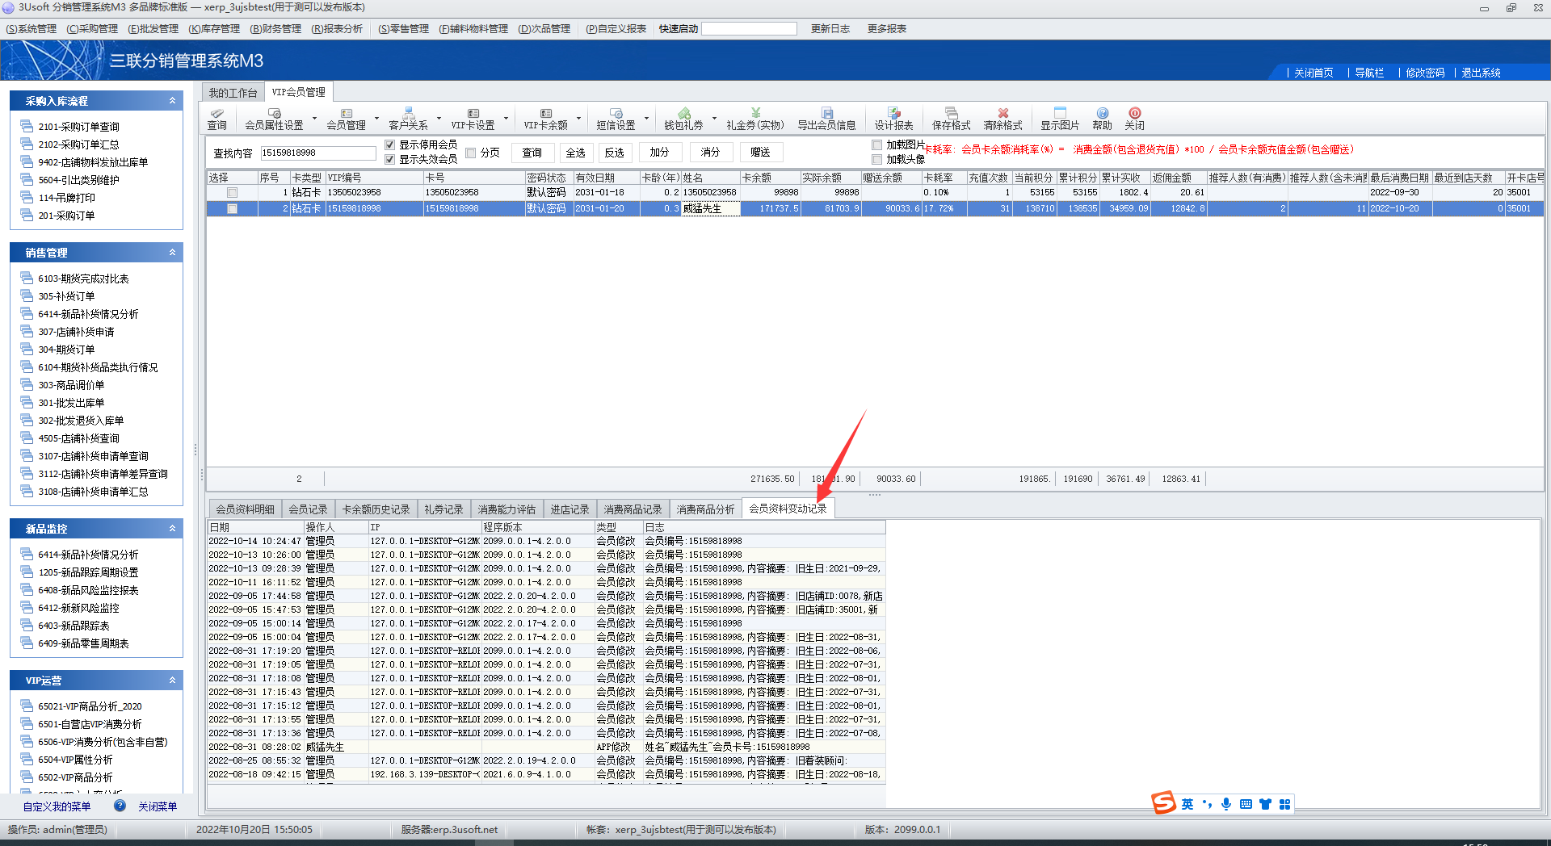Collapse the 采购入库流程 panel
This screenshot has width=1551, height=846.
click(172, 101)
